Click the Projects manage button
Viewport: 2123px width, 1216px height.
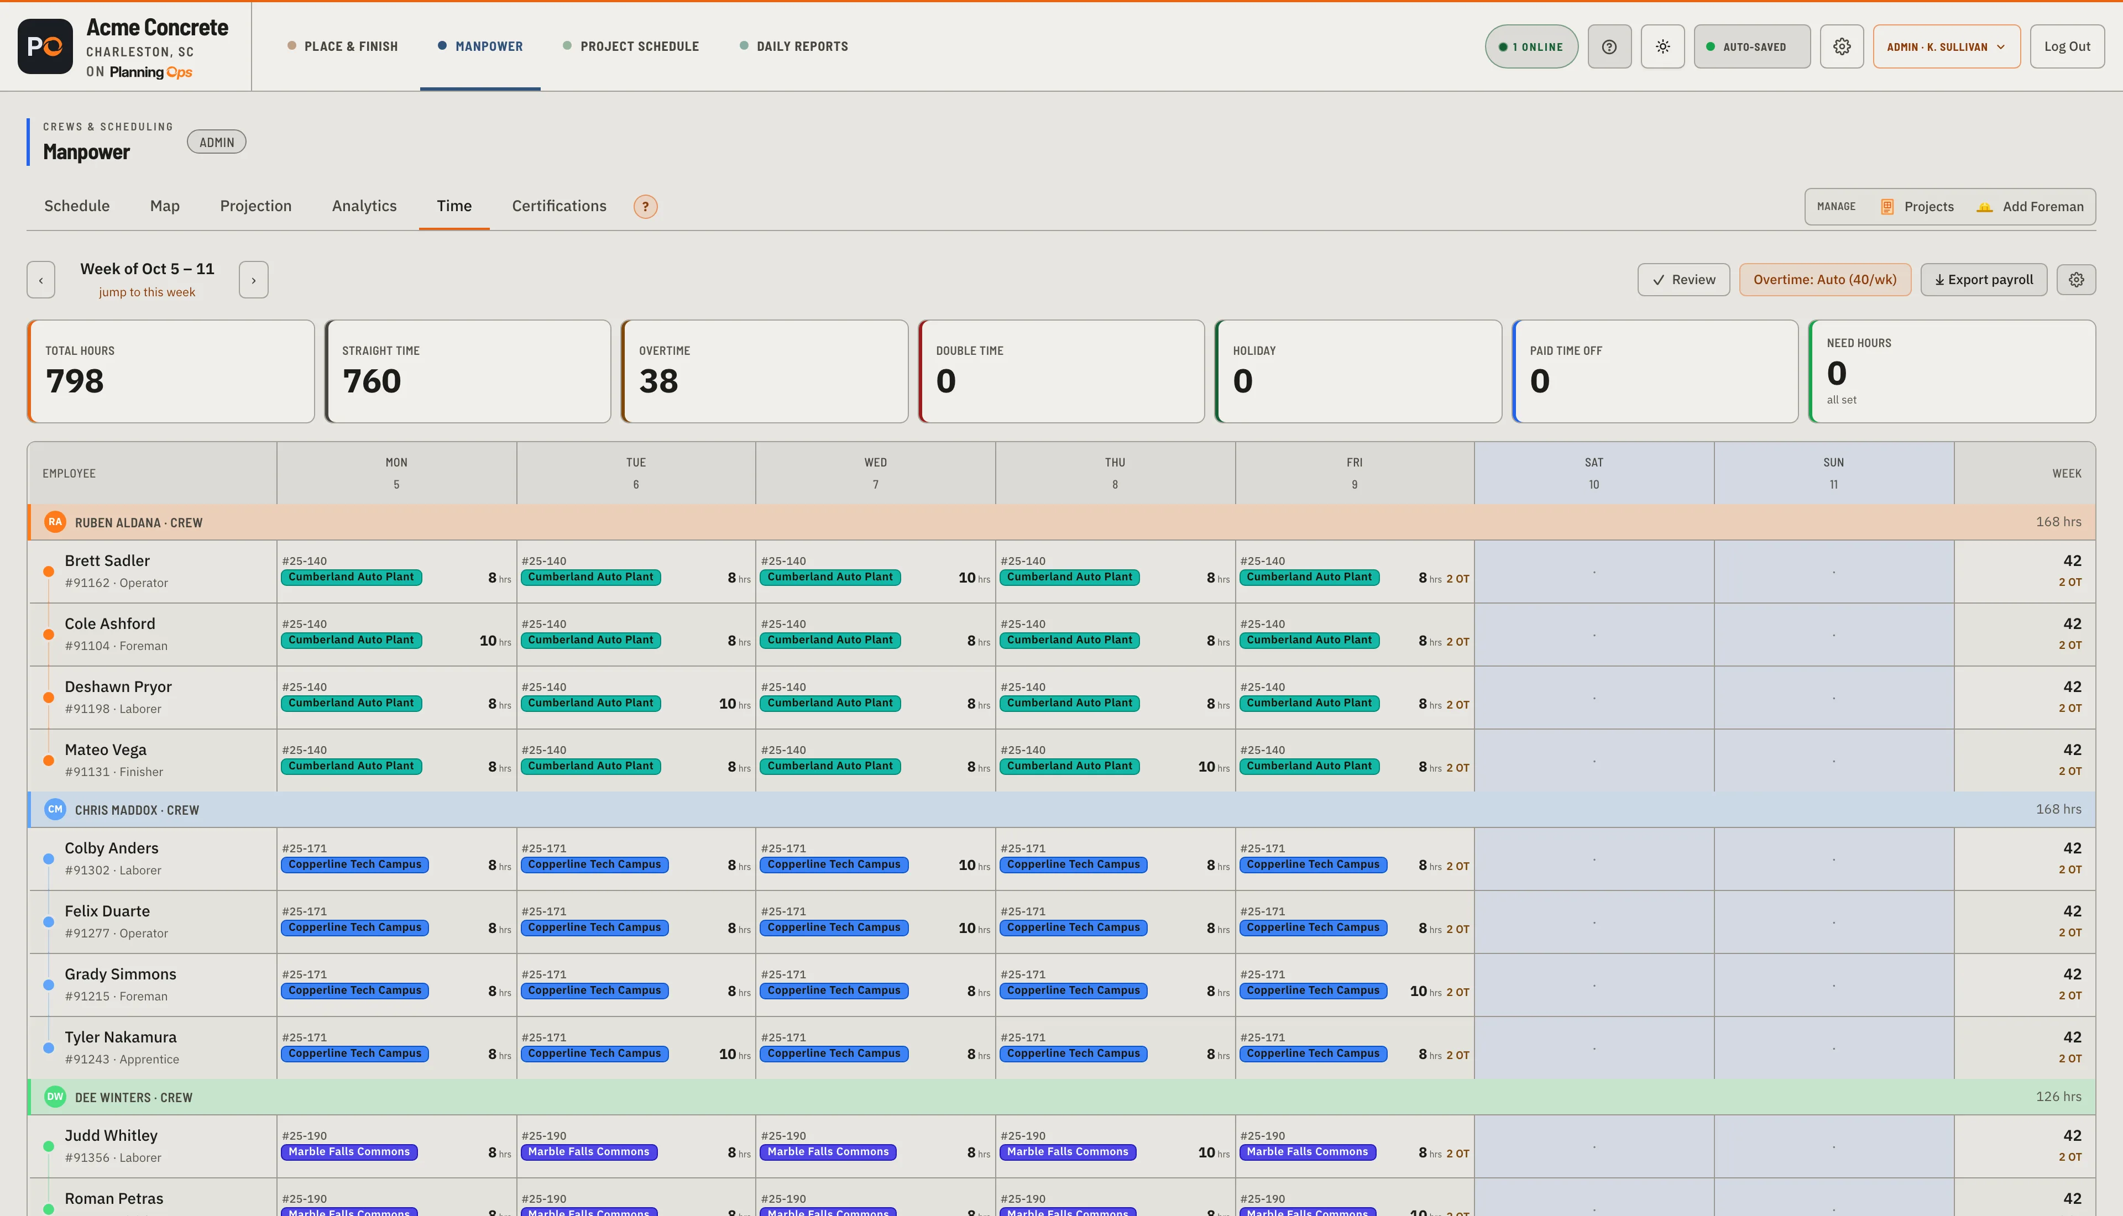point(1917,206)
